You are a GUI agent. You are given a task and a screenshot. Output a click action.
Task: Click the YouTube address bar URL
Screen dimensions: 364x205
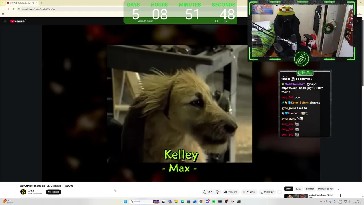39,9
